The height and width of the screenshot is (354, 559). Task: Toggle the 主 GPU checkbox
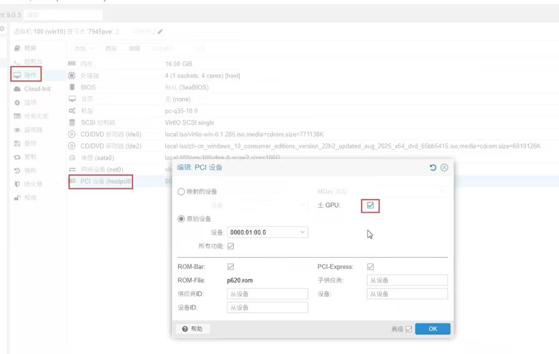coord(370,206)
